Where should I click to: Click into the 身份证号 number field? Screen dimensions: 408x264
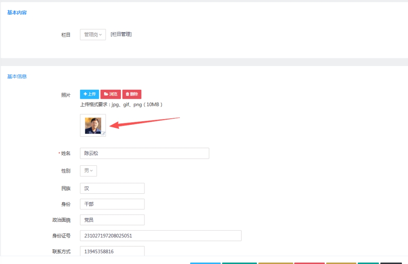point(160,236)
